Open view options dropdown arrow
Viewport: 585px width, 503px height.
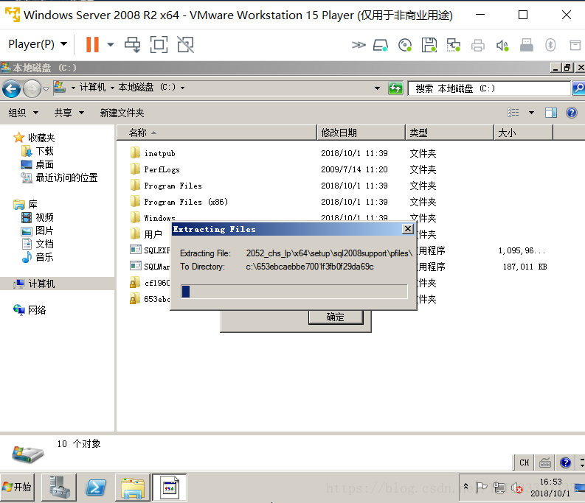point(531,113)
